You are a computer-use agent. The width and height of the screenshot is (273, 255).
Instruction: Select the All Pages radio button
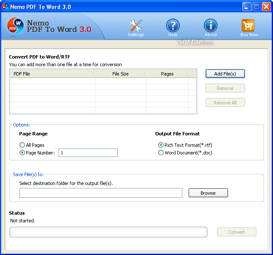coord(22,145)
